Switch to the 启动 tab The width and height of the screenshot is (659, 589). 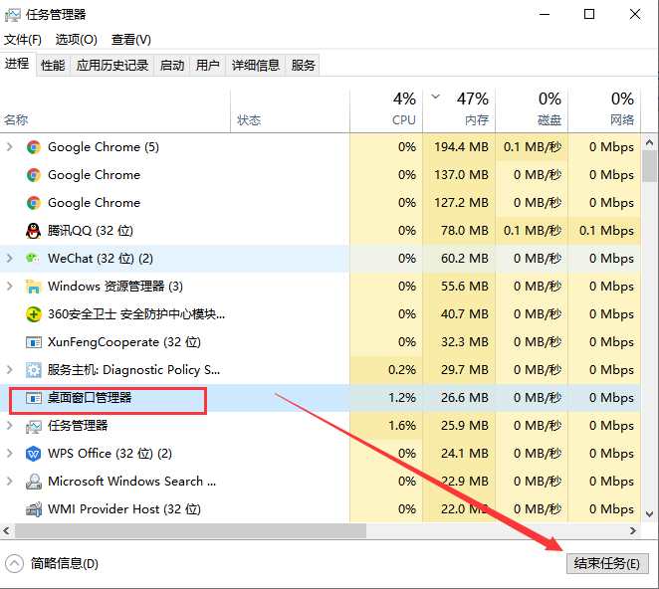(172, 65)
